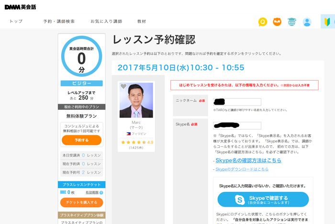This screenshot has width=335, height=224.
Task: Click the チケットを購入する button
Action: click(81, 202)
